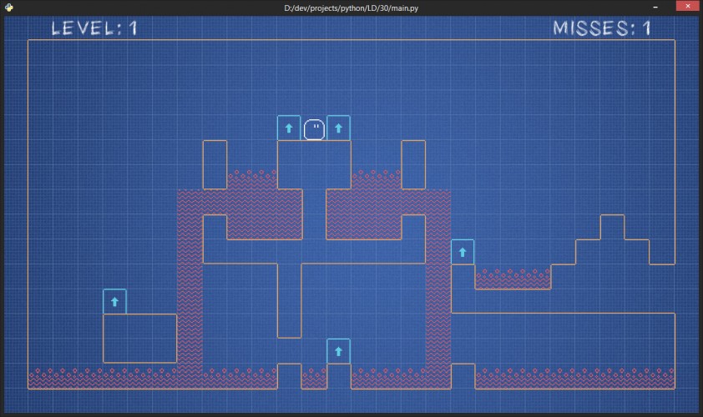Click the empty box platform at lower left

[140, 338]
